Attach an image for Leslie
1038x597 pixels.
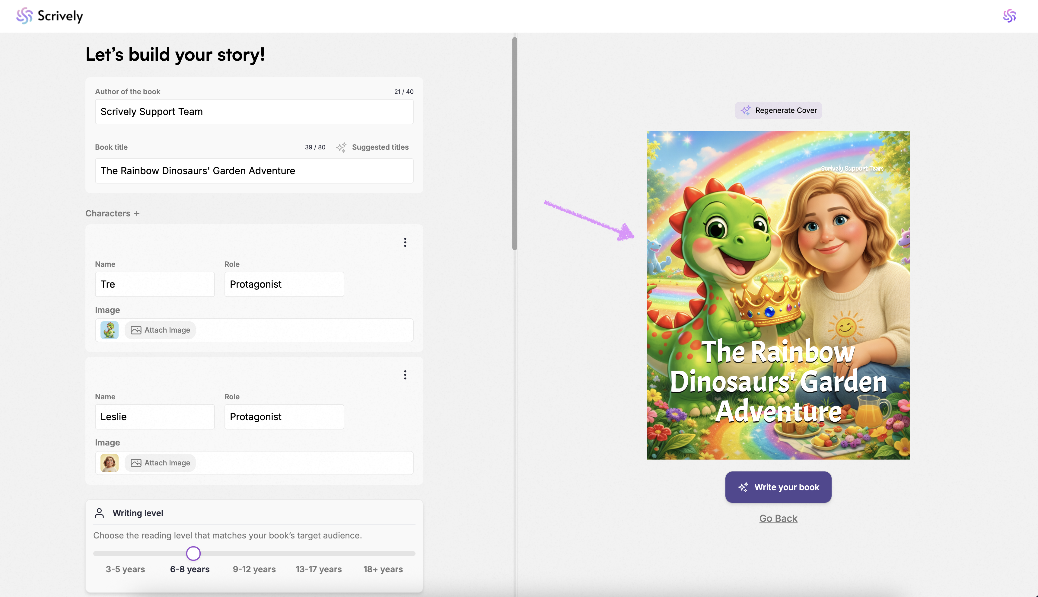(x=161, y=463)
